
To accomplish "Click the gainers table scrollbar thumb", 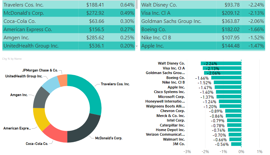I will (x=136, y=4).
